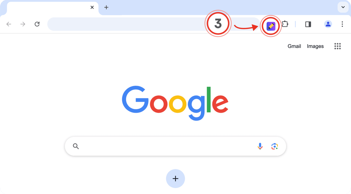The height and width of the screenshot is (194, 351).
Task: Click the search magnifier icon
Action: 76,146
